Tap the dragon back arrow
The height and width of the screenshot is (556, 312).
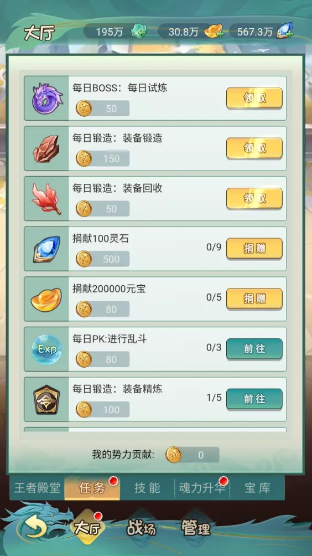37,528
